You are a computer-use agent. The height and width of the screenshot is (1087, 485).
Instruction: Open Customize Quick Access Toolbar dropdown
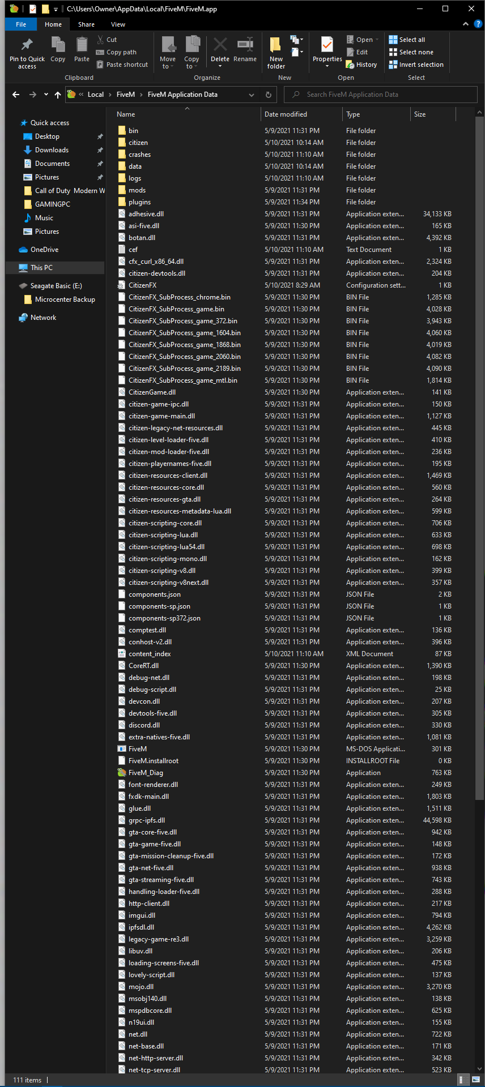pos(56,9)
